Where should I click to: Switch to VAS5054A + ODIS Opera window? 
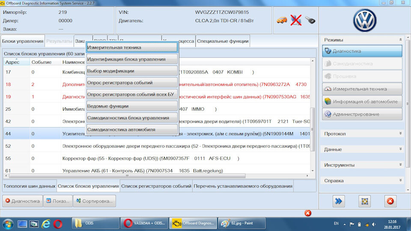tap(144, 223)
